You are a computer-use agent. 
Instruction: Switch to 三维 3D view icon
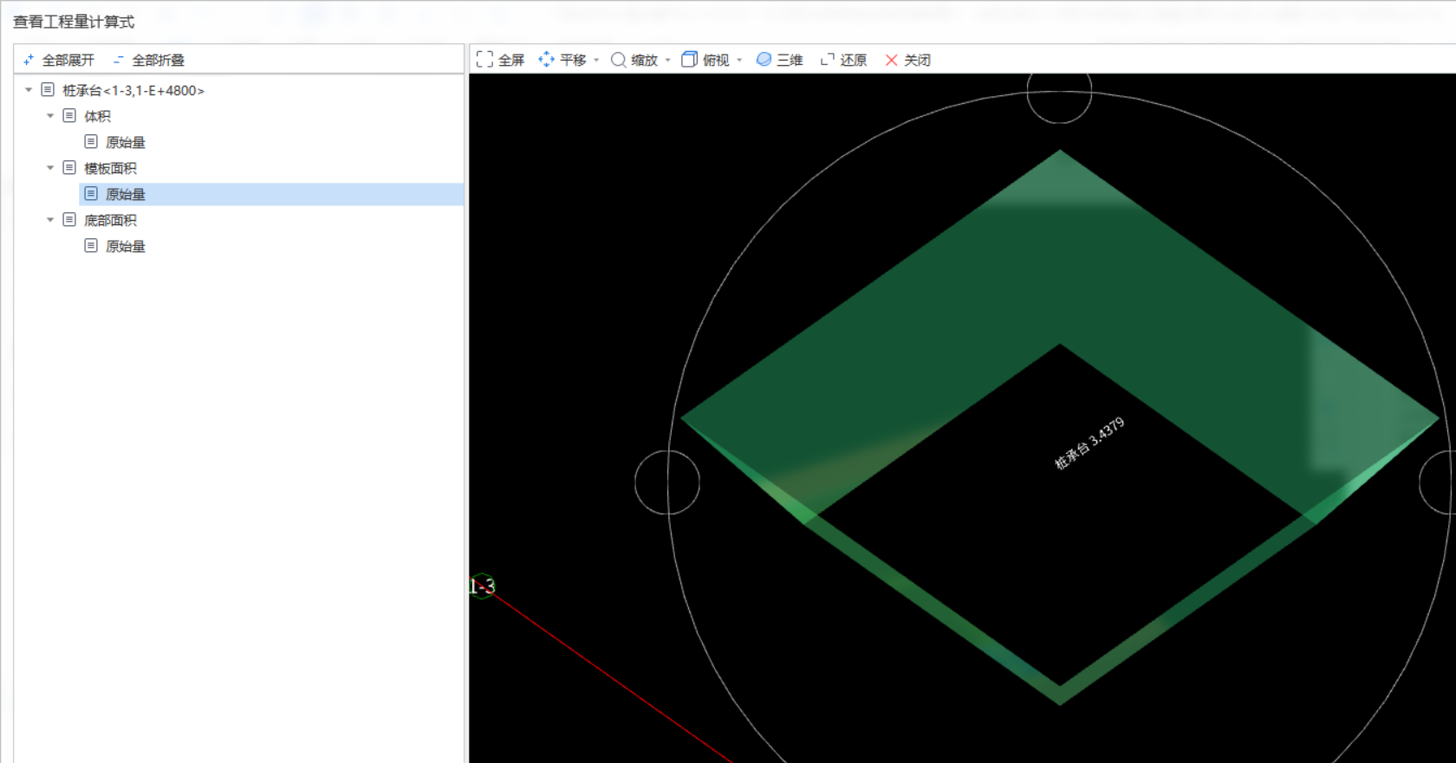(764, 59)
